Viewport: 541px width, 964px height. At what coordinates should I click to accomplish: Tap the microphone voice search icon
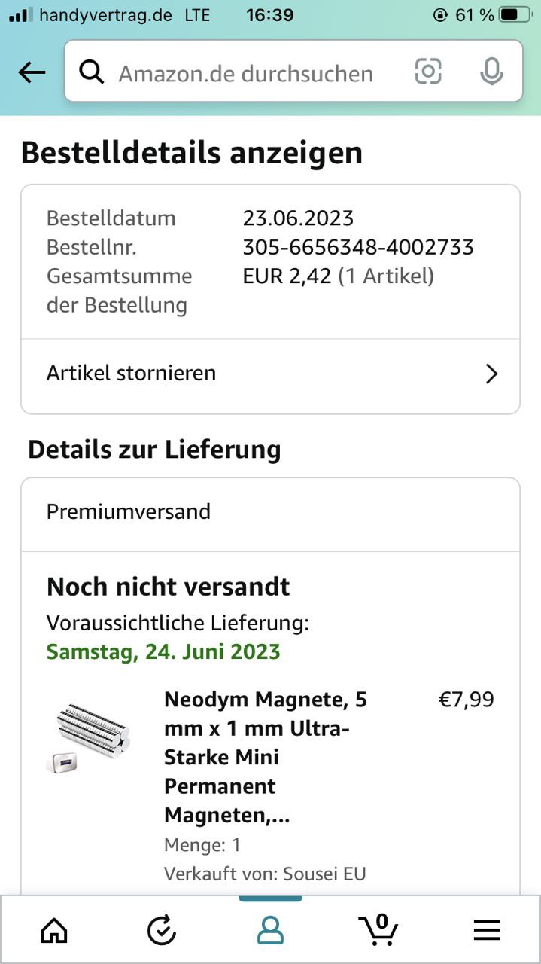pyautogui.click(x=491, y=72)
